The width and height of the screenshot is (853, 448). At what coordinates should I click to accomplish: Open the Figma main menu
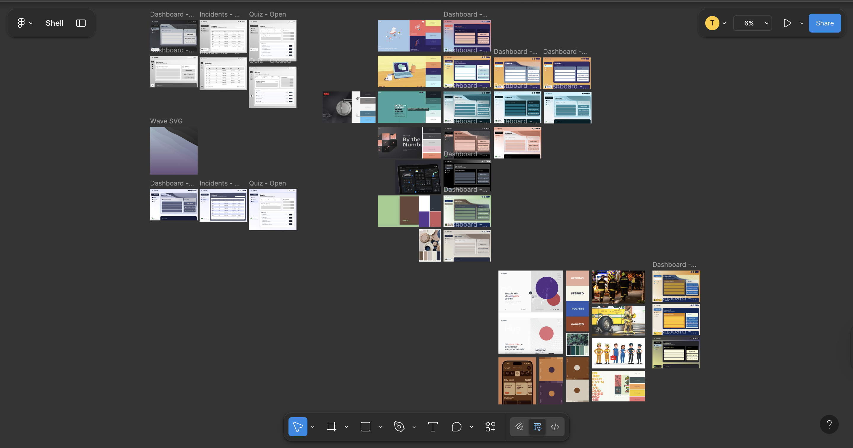point(21,23)
